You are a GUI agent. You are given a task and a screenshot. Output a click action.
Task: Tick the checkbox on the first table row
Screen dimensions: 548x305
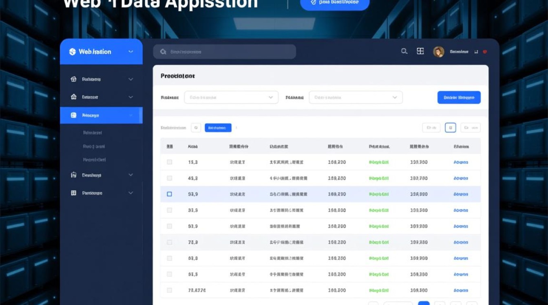pyautogui.click(x=170, y=162)
